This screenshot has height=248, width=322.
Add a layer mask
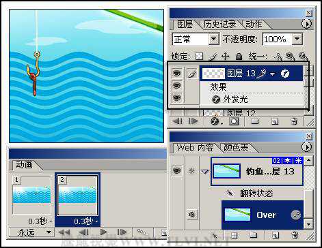coord(234,121)
